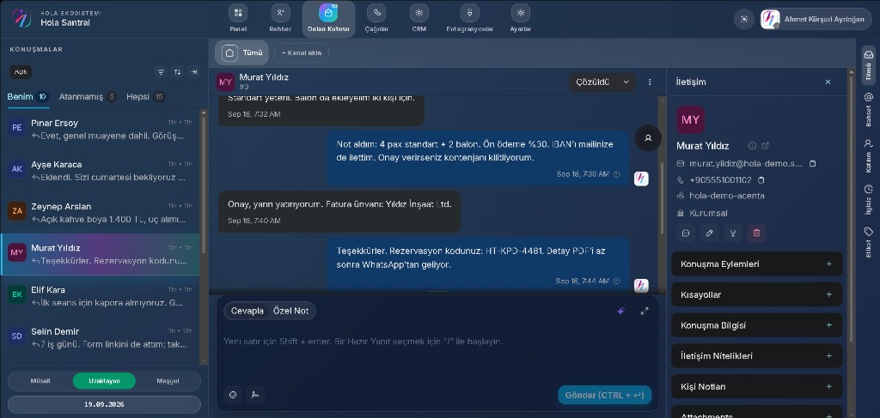Toggle the light/dark theme sun button
The height and width of the screenshot is (418, 880).
[x=744, y=19]
